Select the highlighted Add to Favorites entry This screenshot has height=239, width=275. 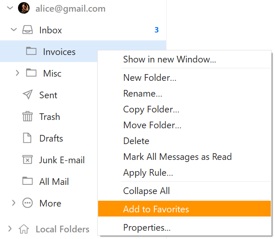pyautogui.click(x=184, y=209)
